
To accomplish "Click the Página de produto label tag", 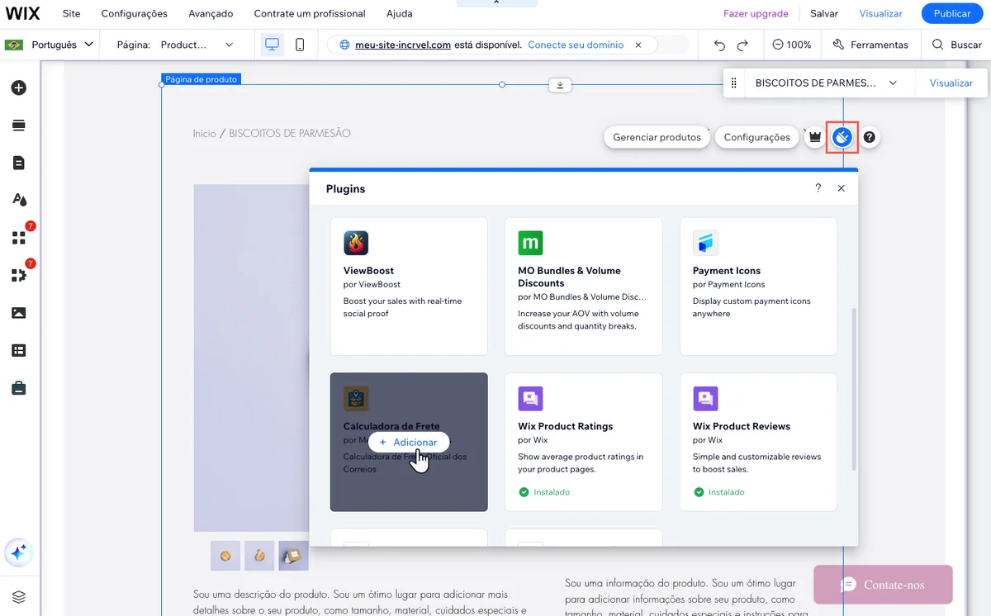I will (201, 79).
